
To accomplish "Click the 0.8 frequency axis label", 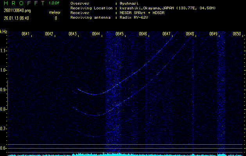I will click(x=4, y=109).
